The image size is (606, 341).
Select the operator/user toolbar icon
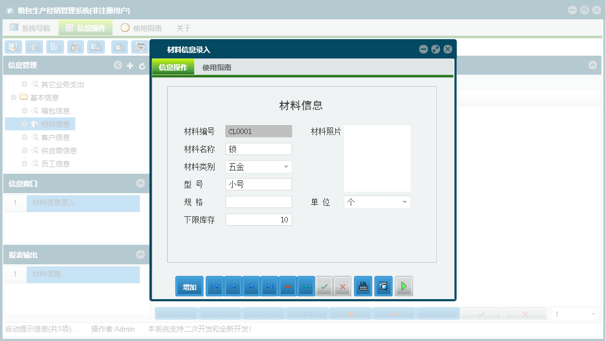[x=74, y=47]
